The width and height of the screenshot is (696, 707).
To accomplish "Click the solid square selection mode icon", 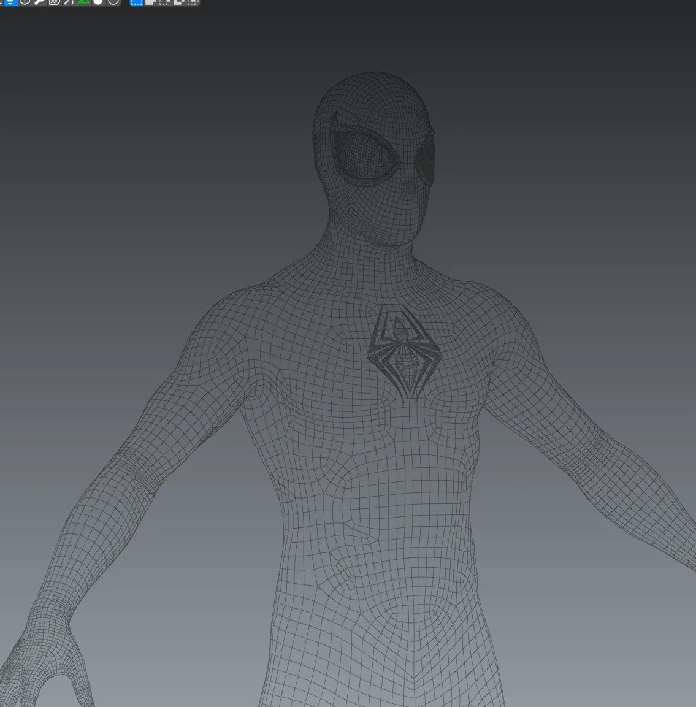I will (150, 2).
